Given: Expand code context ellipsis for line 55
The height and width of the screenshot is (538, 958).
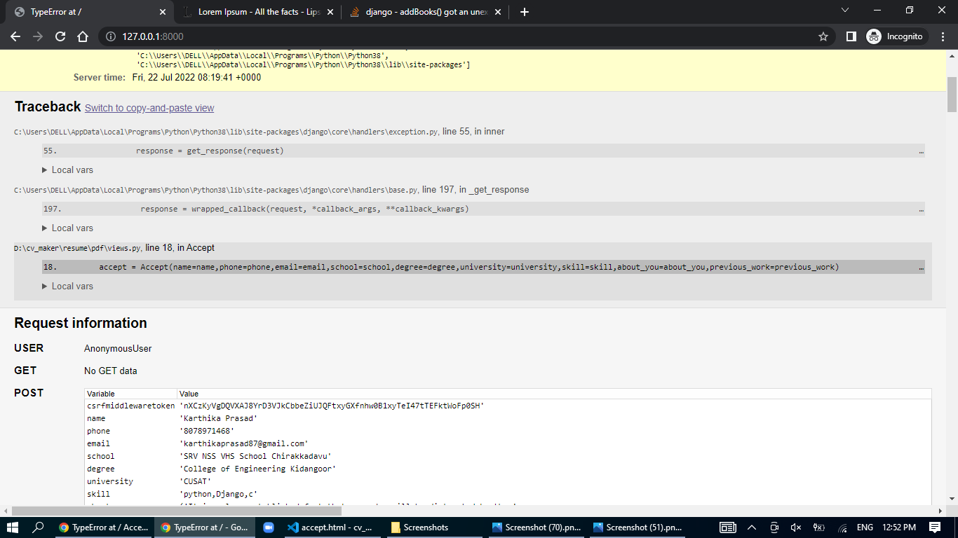Looking at the screenshot, I should click(921, 151).
